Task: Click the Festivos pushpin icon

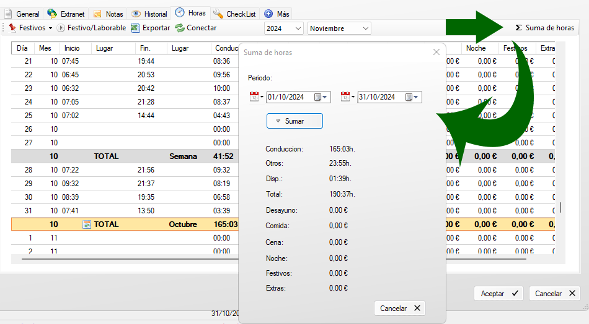Action: [x=12, y=28]
